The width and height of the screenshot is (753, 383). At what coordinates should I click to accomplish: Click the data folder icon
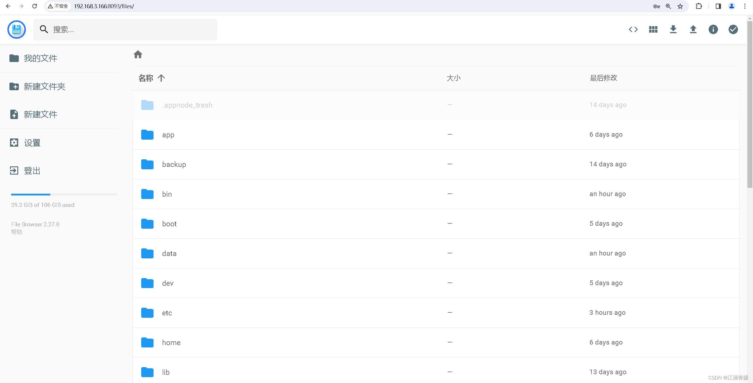[x=147, y=253]
